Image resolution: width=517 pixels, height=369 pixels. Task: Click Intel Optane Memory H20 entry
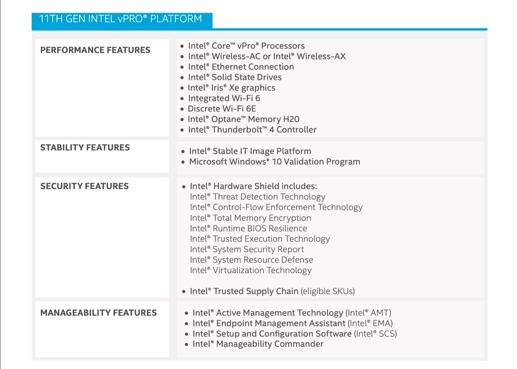click(243, 119)
